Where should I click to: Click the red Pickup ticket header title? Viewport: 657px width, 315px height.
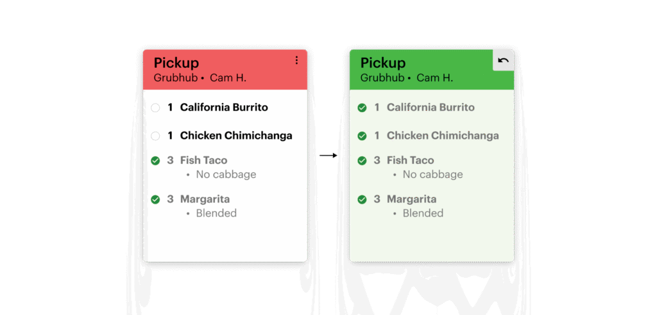point(176,63)
